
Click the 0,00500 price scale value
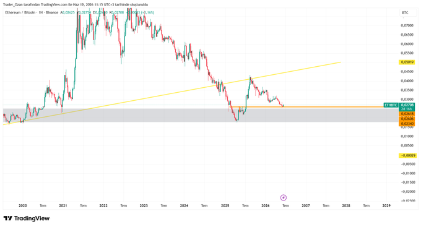[407, 146]
